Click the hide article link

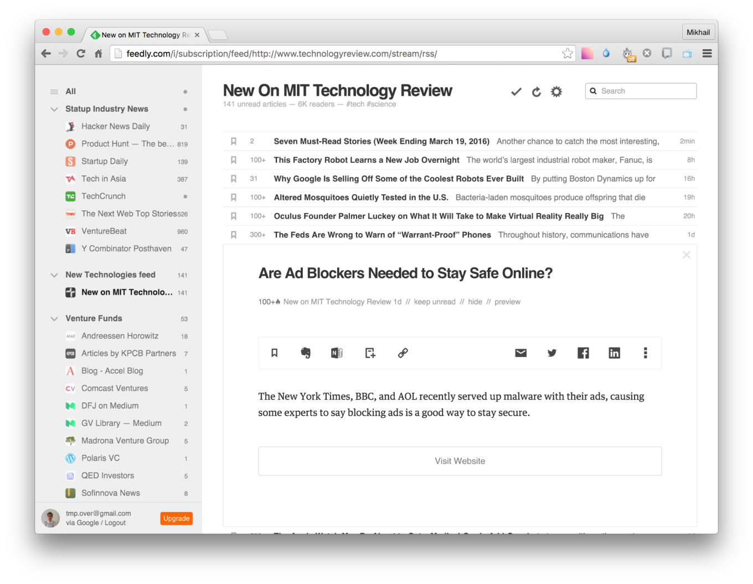click(x=475, y=302)
